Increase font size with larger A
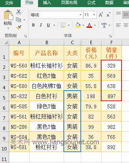The image size is (129, 163). (101, 15)
